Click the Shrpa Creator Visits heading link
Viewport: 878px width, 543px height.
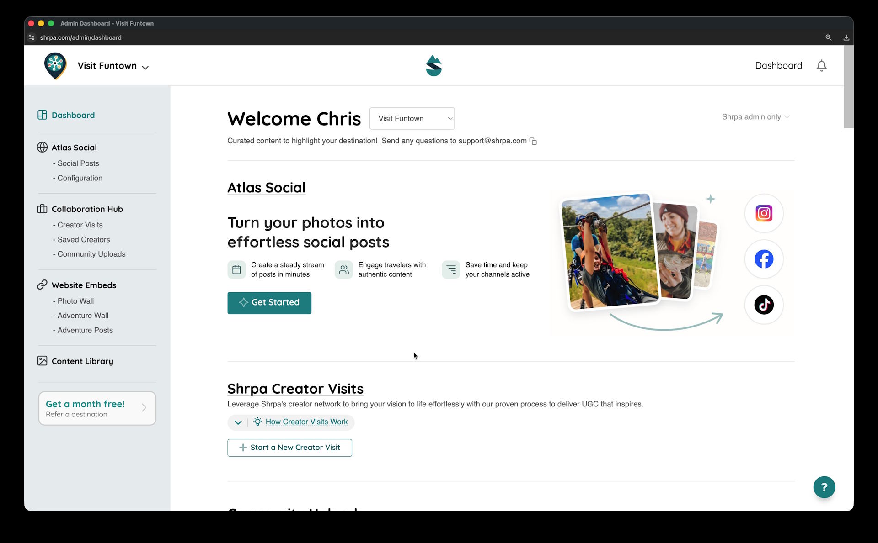[295, 389]
